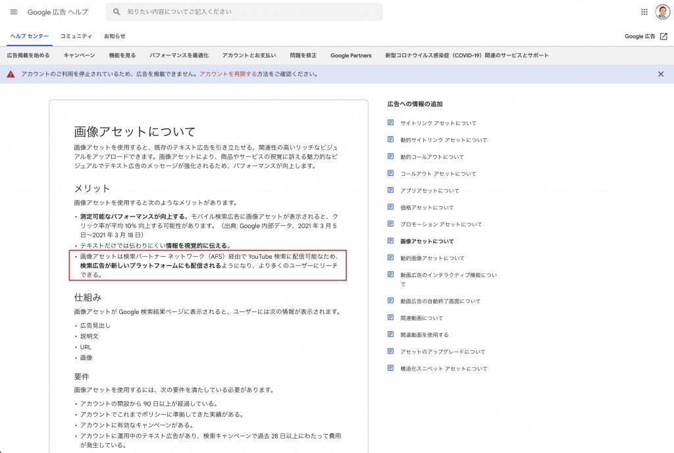Open the COVID-19 関連のサービスとサポート menu
The width and height of the screenshot is (674, 453).
tap(467, 55)
